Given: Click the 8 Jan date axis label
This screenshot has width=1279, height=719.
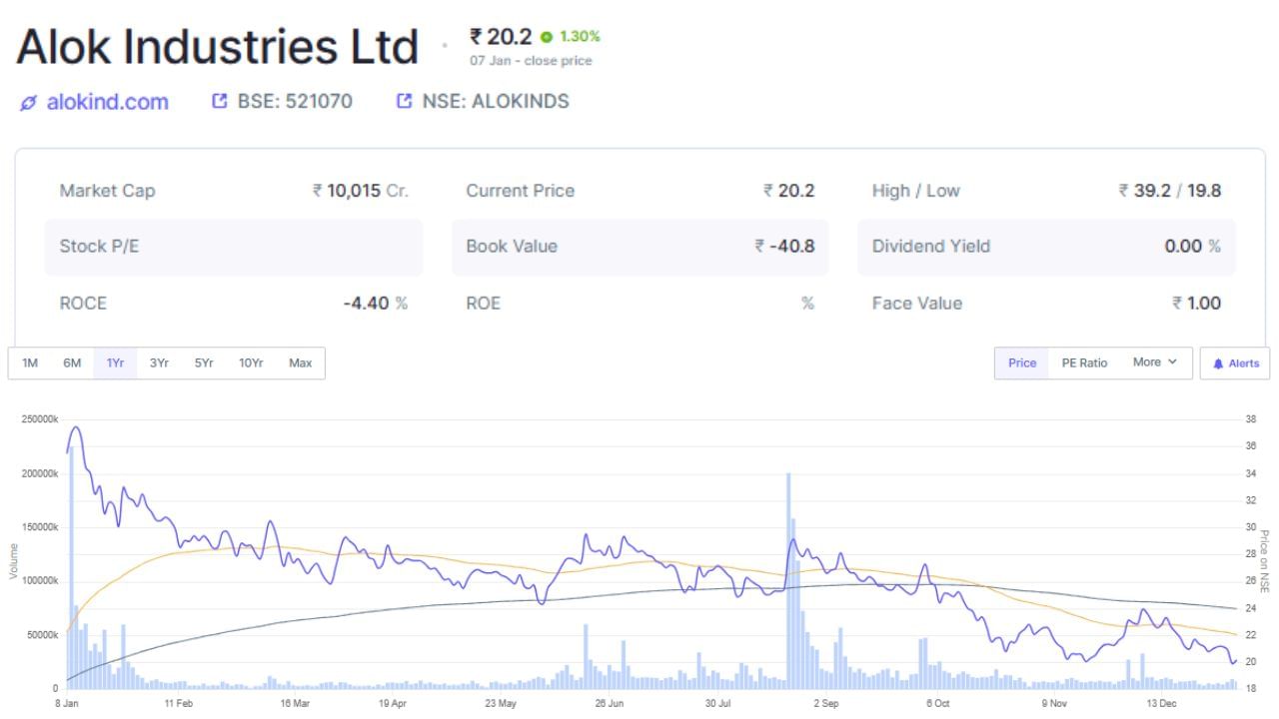Looking at the screenshot, I should tap(67, 704).
